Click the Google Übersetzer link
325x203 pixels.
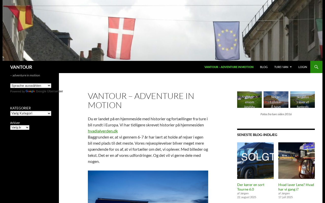[49, 91]
